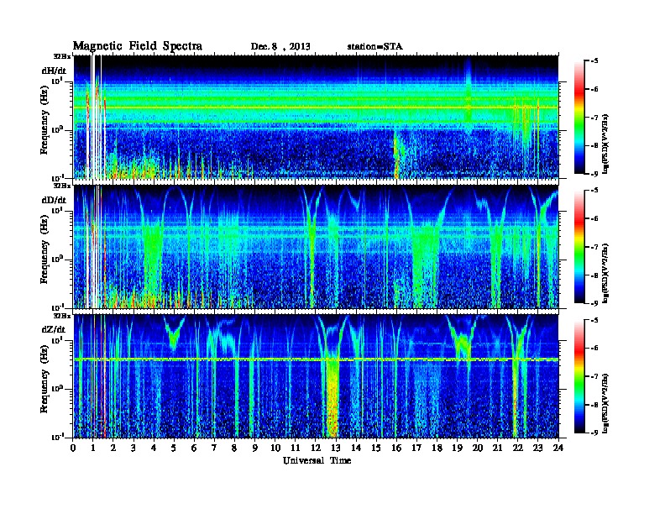Screen dimensions: 665x514
Task: Click hour tick label "11" on time axis
Action: [296, 448]
